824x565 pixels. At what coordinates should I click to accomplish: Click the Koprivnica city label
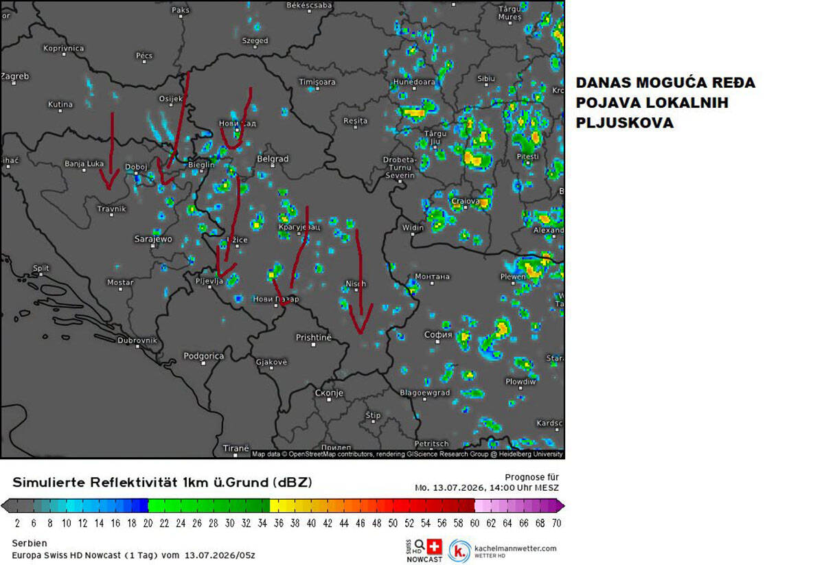coord(63,48)
